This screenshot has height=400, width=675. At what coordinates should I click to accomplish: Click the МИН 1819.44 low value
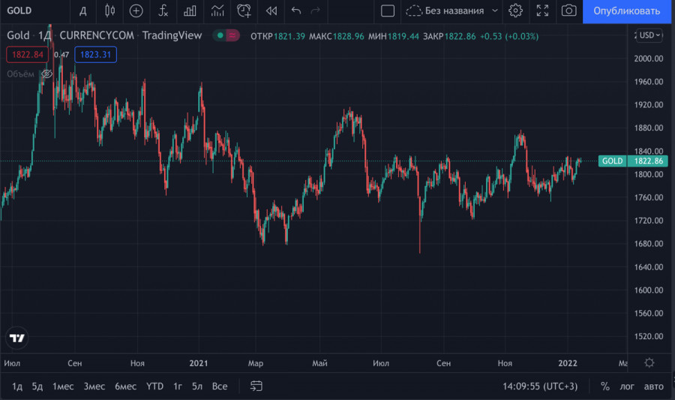[393, 36]
